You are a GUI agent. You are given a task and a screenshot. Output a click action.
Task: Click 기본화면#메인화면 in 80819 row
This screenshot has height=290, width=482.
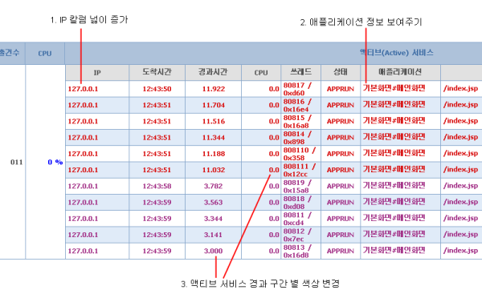(x=394, y=185)
